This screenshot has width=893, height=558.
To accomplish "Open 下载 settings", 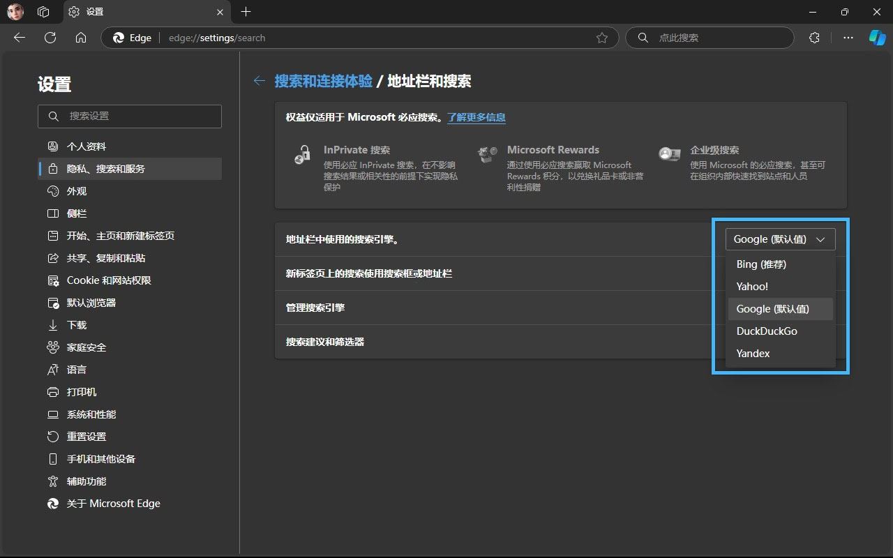I will [x=130, y=325].
